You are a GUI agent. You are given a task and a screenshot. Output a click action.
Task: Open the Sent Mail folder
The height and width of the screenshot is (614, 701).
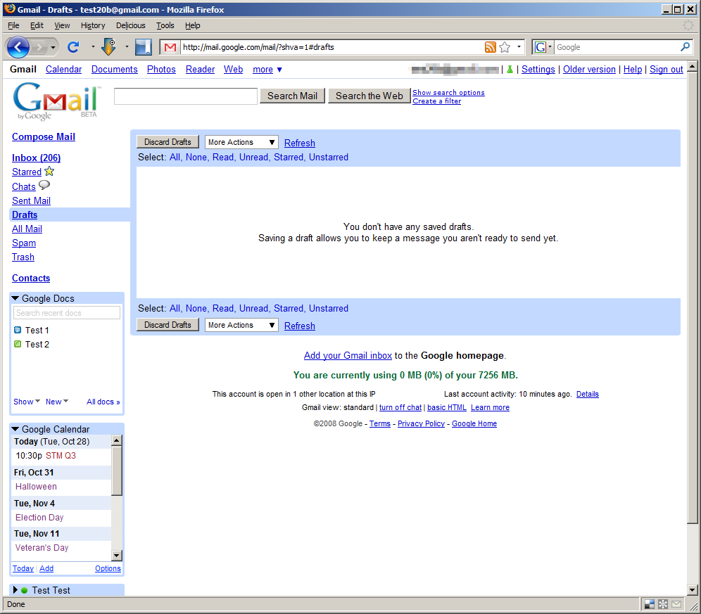tap(31, 200)
